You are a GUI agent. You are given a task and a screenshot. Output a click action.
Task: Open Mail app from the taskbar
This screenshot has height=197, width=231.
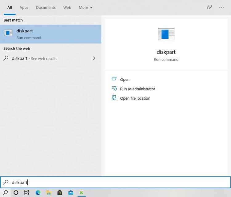tap(71, 192)
